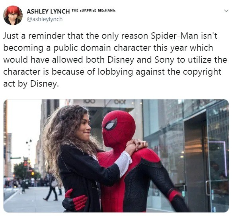Click the word Spider-Man in tweet
This screenshot has width=232, height=216.
[x=174, y=36]
